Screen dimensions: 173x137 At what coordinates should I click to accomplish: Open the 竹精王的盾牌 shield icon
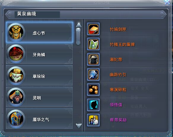pyautogui.click(x=93, y=44)
